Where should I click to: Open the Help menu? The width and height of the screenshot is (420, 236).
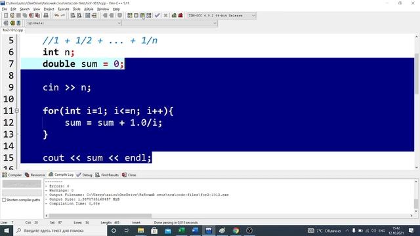click(x=116, y=9)
